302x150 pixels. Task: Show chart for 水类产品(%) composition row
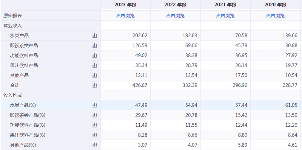[95, 105]
